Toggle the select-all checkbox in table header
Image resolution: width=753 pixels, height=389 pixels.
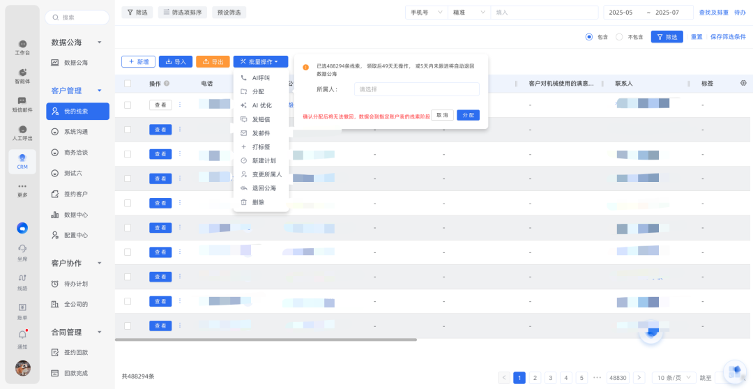pyautogui.click(x=128, y=84)
